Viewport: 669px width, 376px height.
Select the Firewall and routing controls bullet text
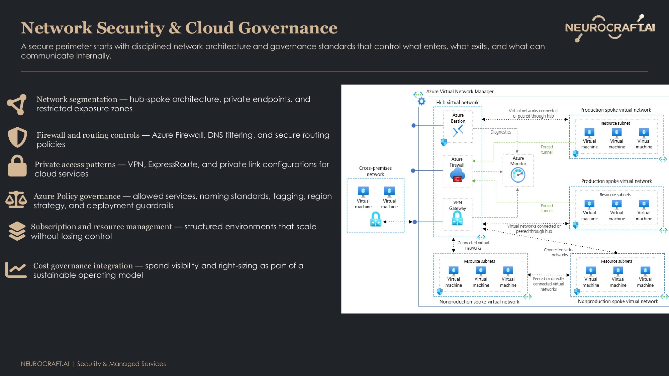pos(183,140)
